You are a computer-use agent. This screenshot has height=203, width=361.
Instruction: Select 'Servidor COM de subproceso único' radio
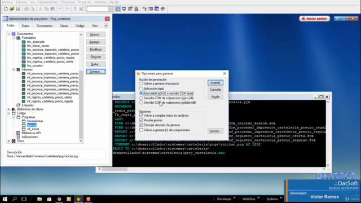[x=166, y=98]
